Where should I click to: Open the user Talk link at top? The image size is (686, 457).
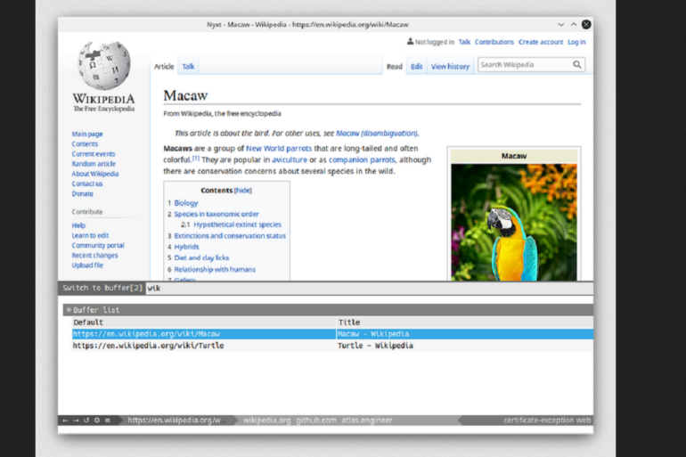(464, 42)
